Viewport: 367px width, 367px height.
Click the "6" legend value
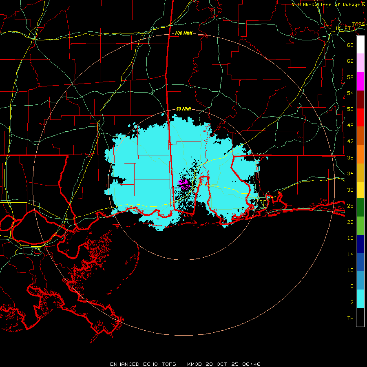point(352,286)
